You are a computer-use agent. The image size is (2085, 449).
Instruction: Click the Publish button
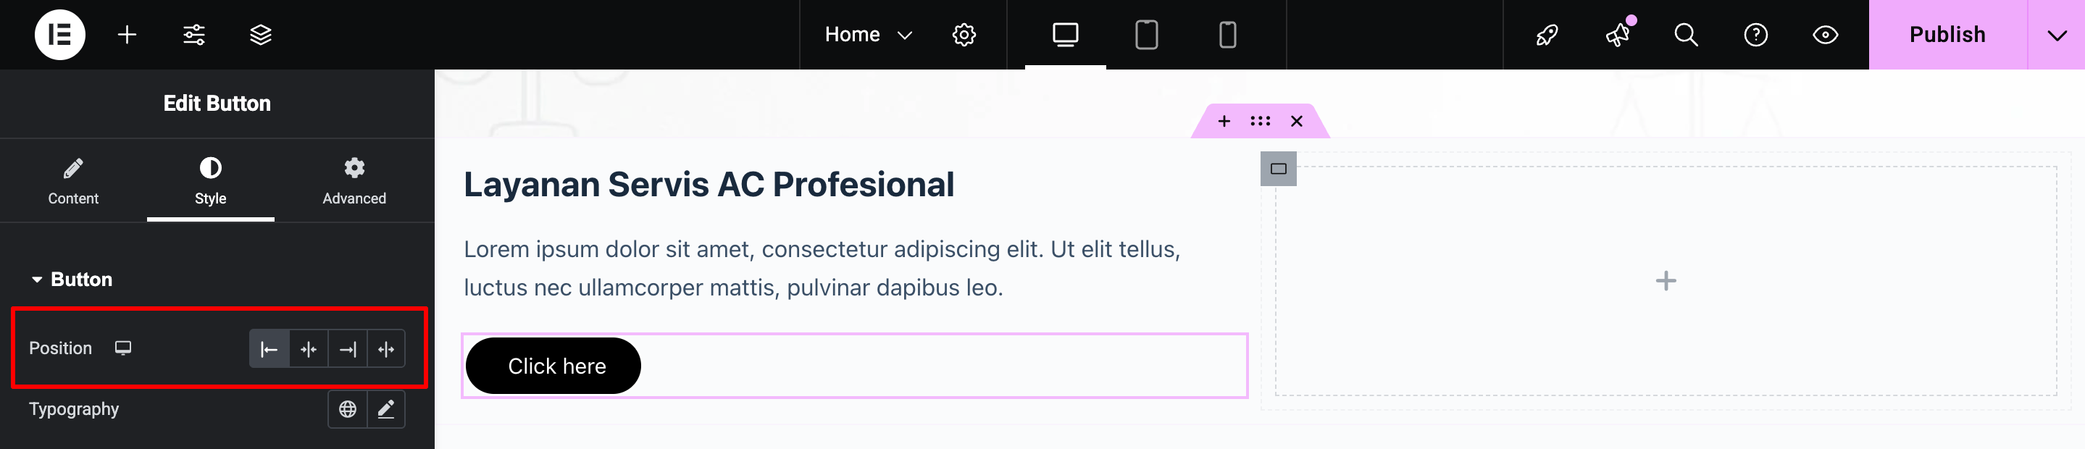(x=1947, y=35)
